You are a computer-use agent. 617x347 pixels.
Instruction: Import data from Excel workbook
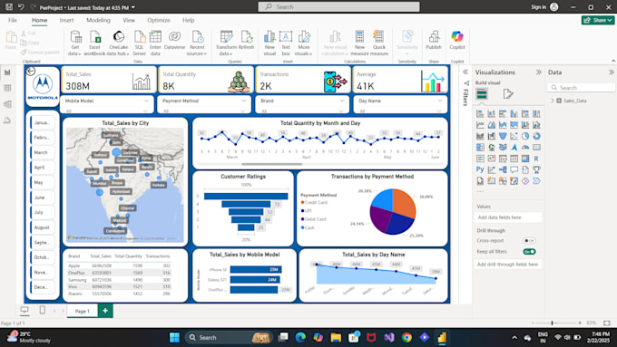(x=95, y=43)
